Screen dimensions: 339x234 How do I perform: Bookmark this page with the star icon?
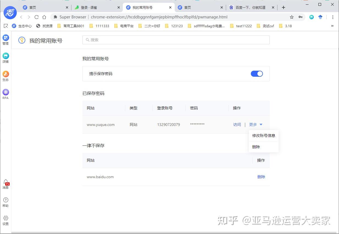point(292,17)
